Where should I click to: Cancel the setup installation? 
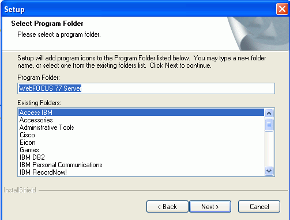259,207
